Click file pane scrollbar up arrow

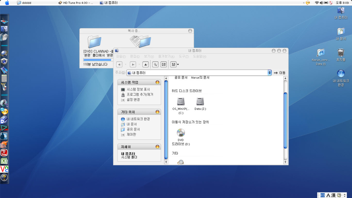tap(285, 78)
